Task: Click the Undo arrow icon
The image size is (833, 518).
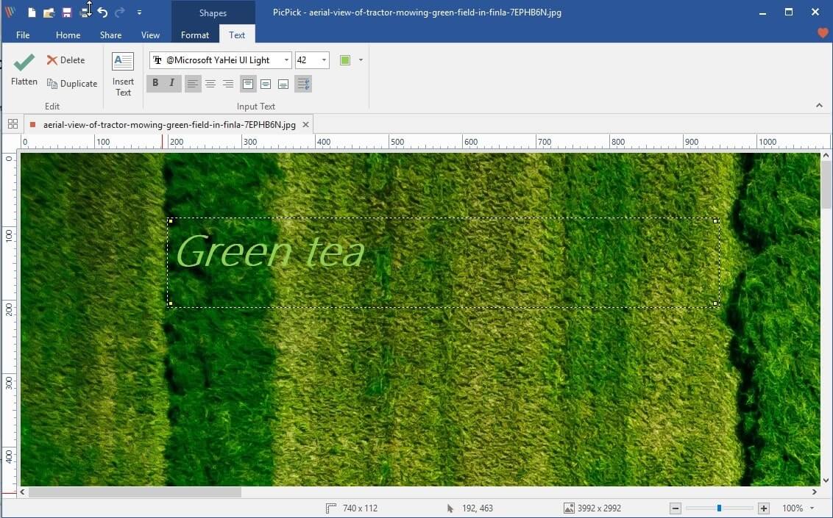Action: 102,12
